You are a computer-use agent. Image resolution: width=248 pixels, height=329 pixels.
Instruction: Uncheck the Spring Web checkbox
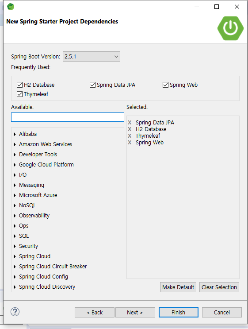(165, 85)
